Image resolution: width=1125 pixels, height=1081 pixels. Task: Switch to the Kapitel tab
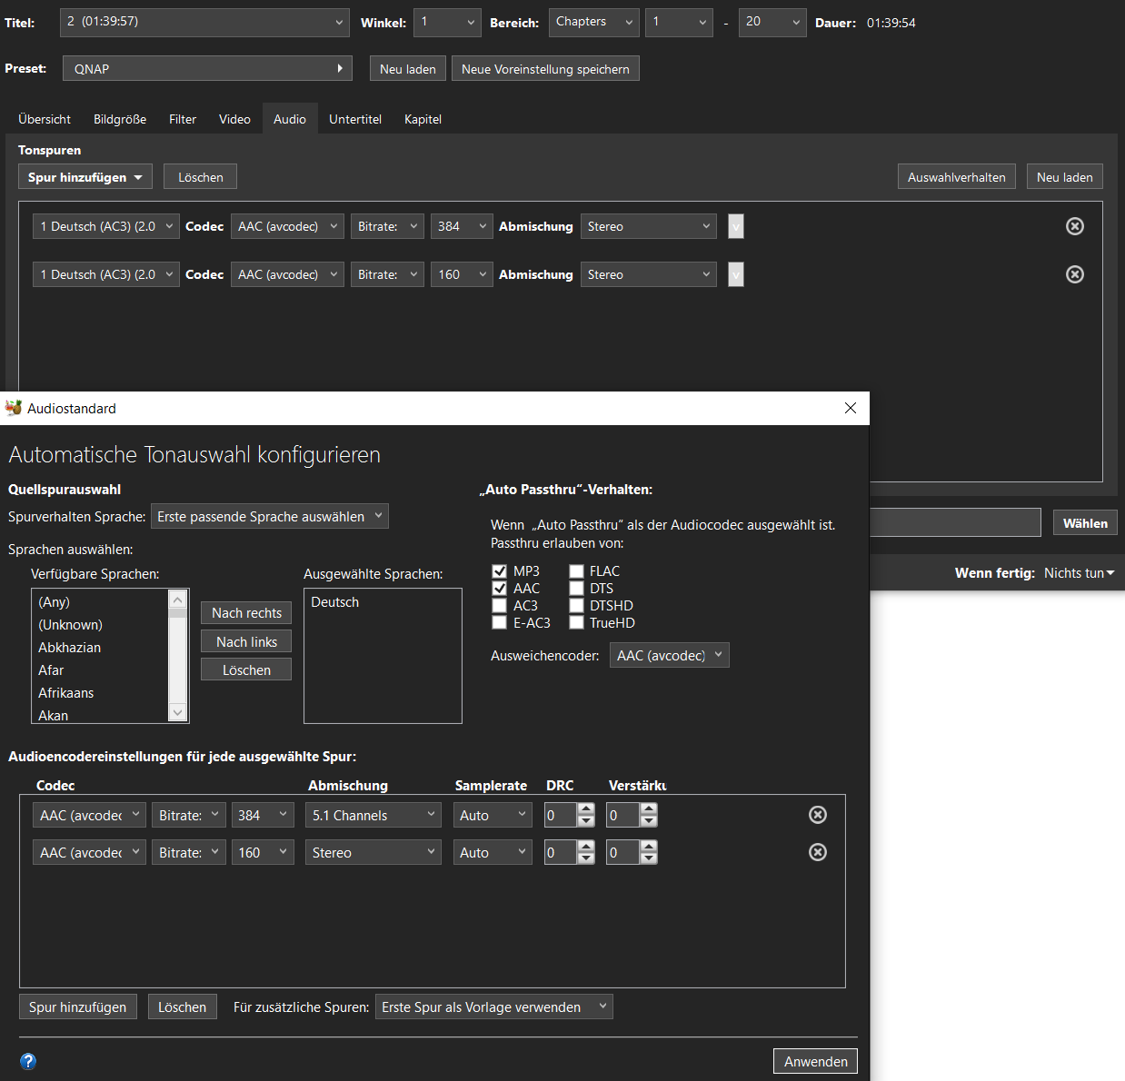(x=423, y=119)
